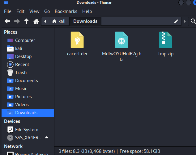Click the path bar scroll-right arrow
This screenshot has height=155, width=196.
coord(185,21)
